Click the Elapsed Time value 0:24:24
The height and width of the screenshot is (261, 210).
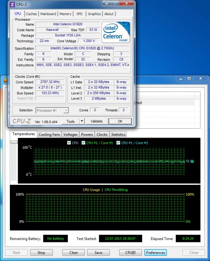coord(188,238)
